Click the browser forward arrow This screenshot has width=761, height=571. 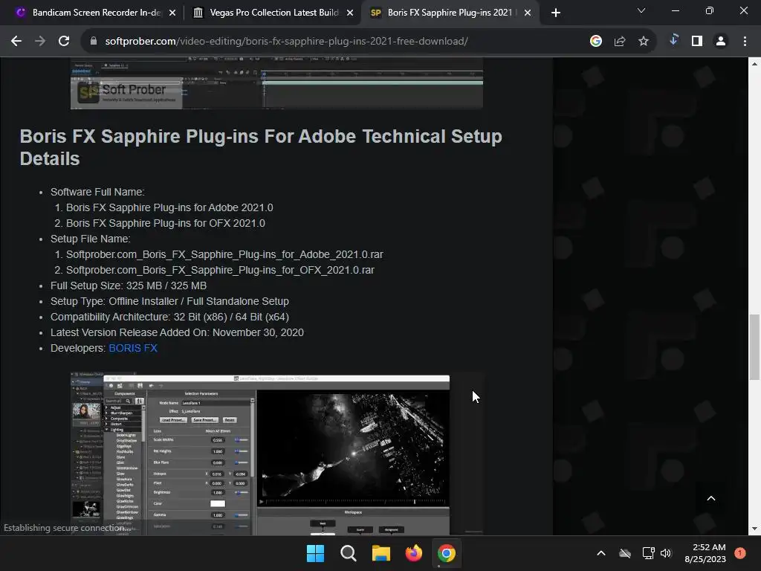tap(40, 42)
